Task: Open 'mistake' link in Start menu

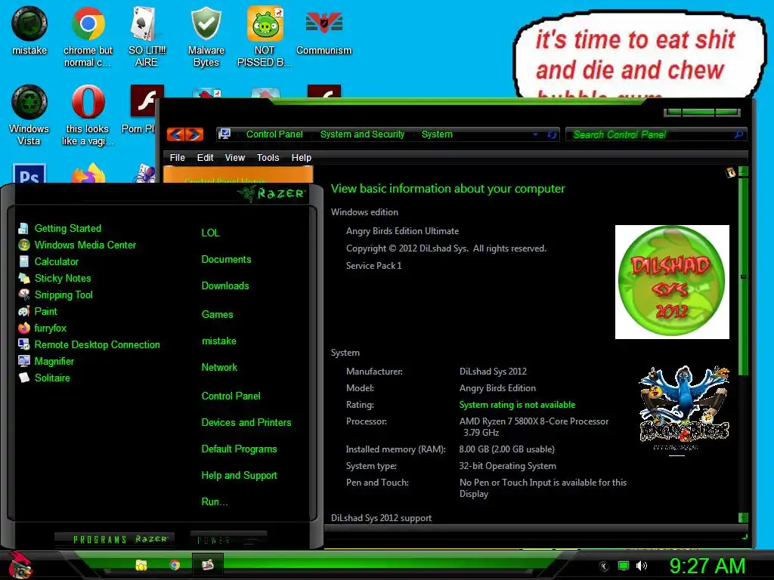Action: pos(218,341)
